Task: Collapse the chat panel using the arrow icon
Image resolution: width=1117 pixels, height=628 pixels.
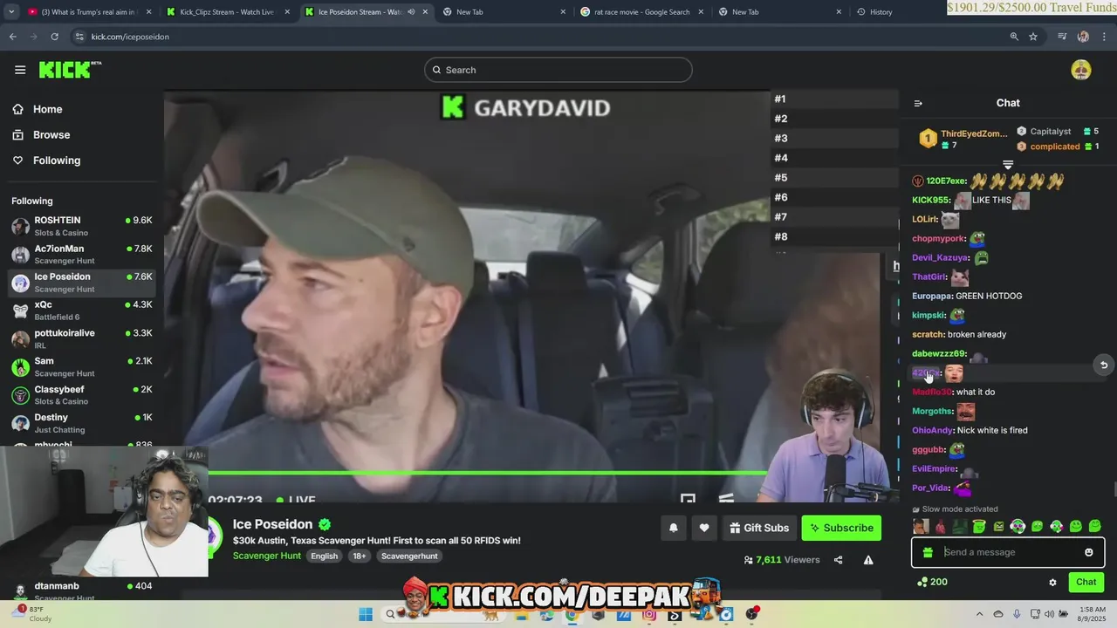Action: 918,103
